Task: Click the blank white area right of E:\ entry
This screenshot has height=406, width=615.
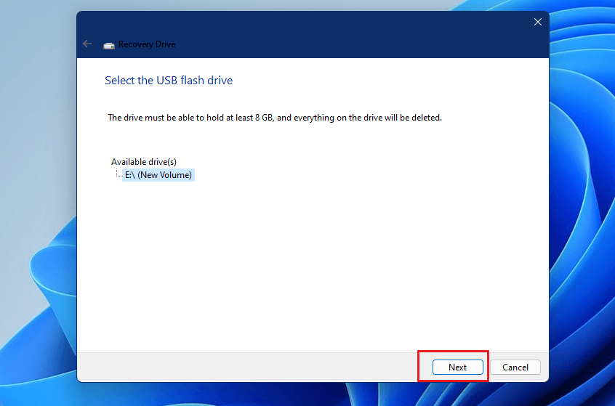Action: click(363, 175)
